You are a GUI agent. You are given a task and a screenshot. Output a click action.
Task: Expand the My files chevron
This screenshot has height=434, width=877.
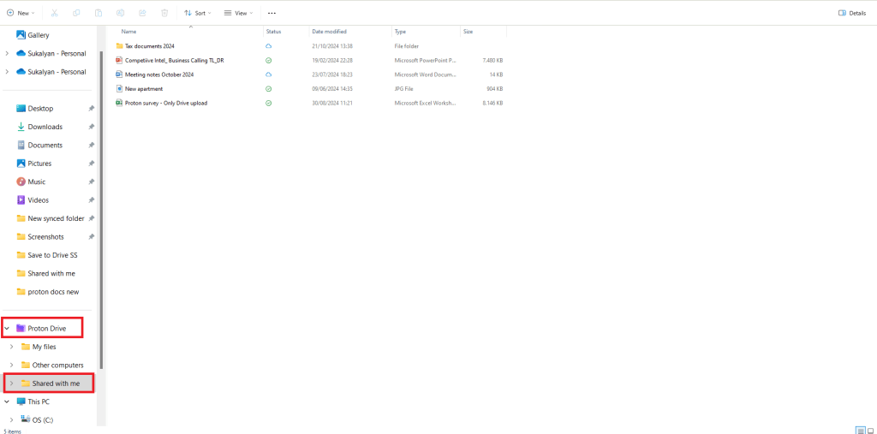pos(11,347)
